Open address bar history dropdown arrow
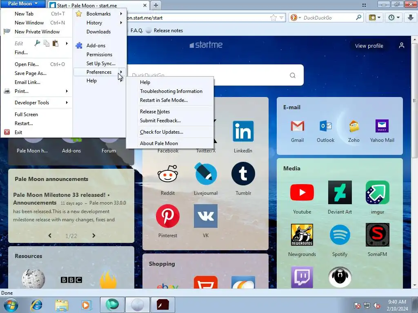418x313 pixels. point(281,18)
